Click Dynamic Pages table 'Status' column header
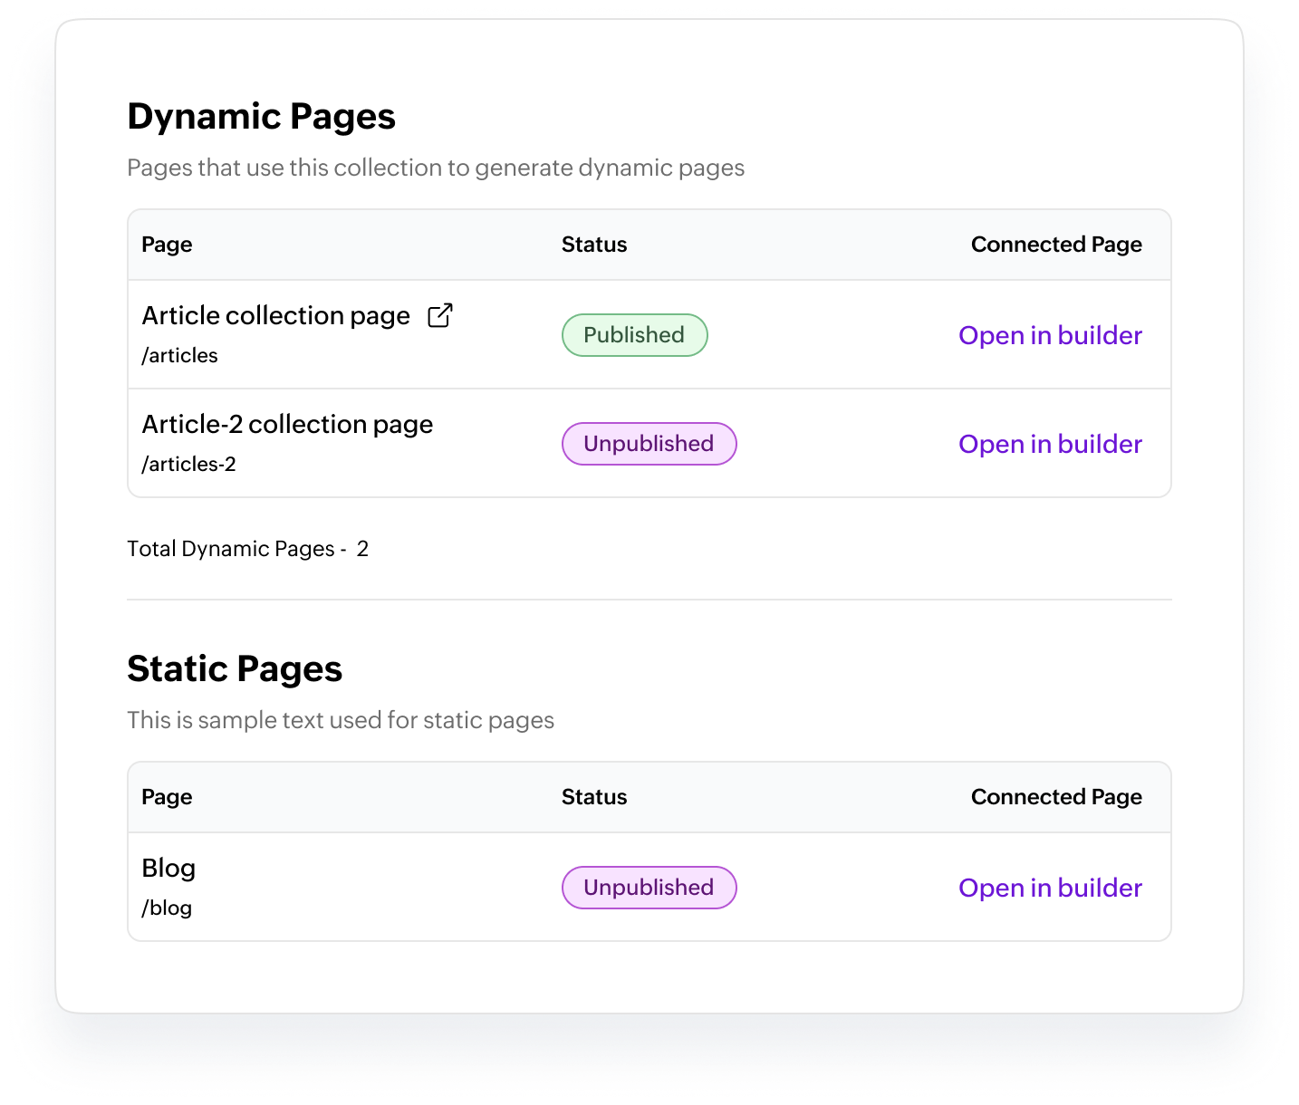1299x1105 pixels. pyautogui.click(x=594, y=245)
